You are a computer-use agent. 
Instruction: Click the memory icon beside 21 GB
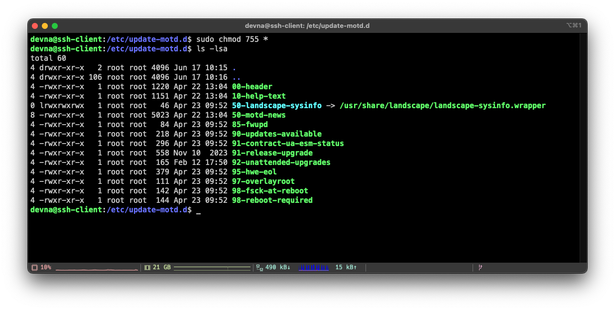point(147,268)
